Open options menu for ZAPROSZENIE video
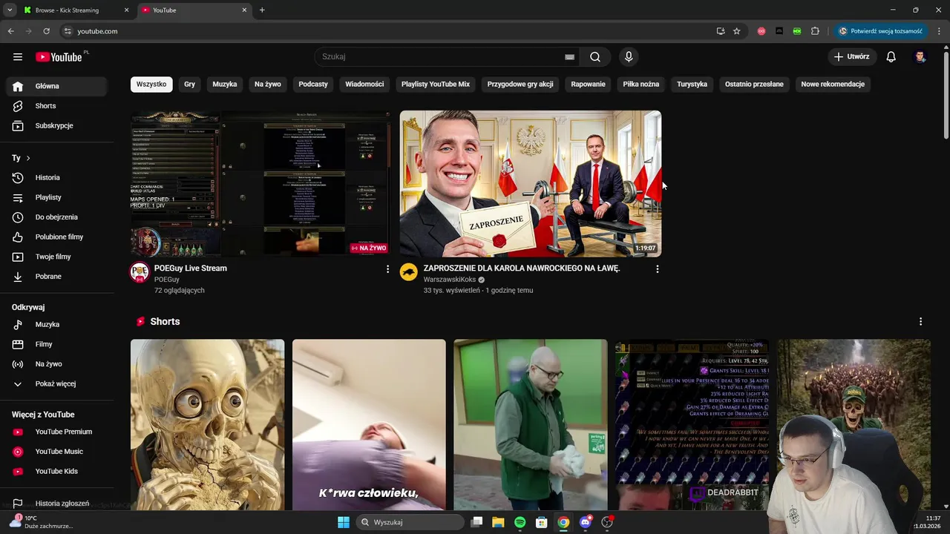950x534 pixels. [x=657, y=269]
